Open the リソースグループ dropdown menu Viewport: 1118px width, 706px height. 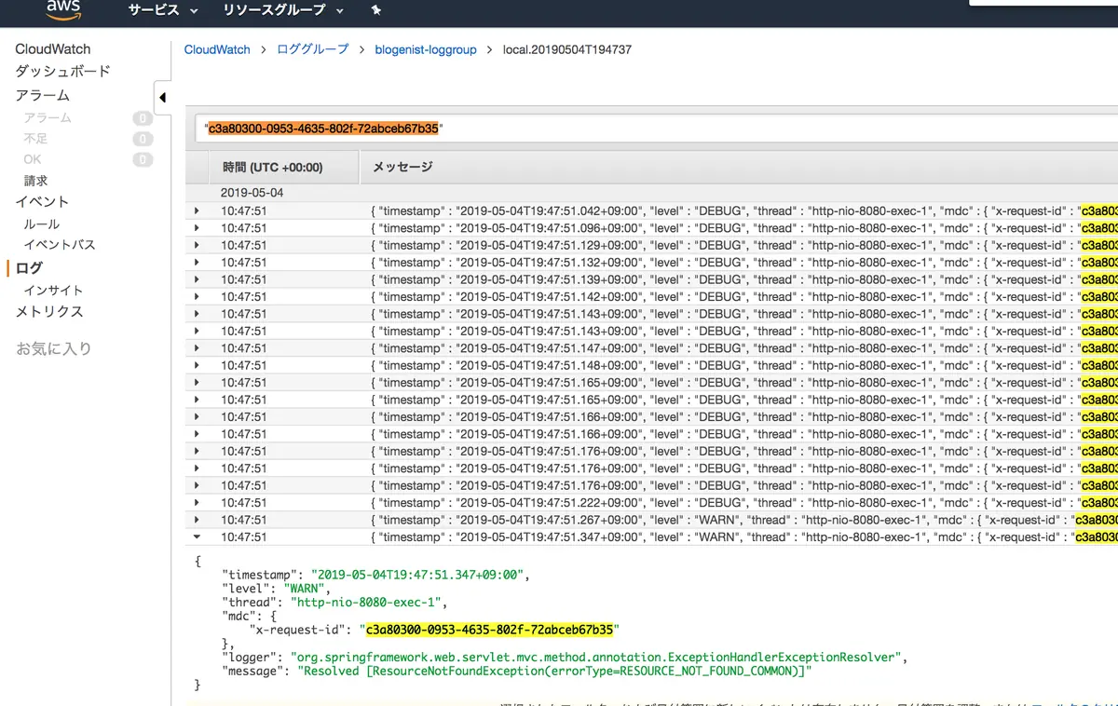tap(283, 10)
